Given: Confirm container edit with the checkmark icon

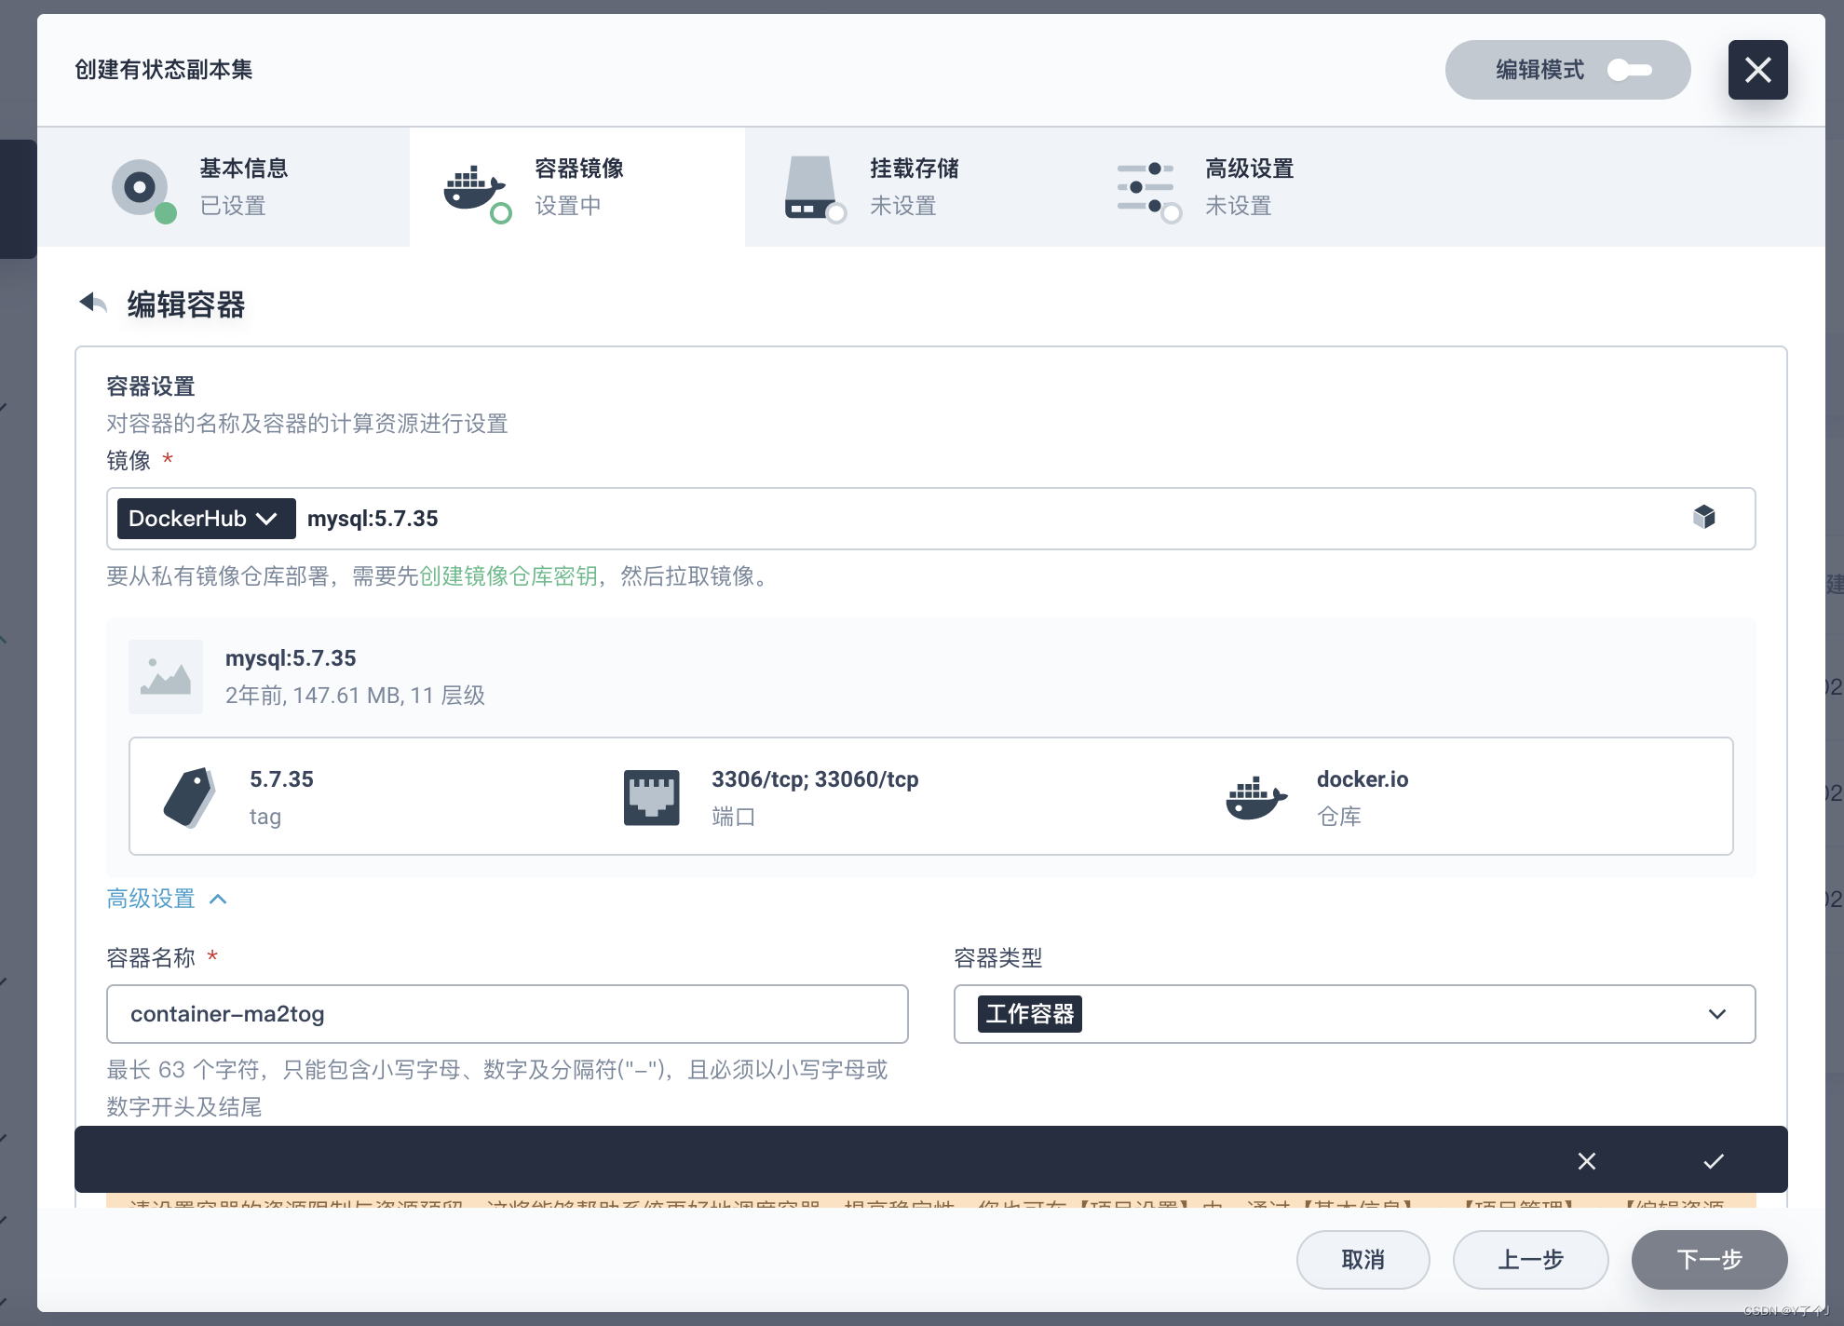Looking at the screenshot, I should 1714,1161.
